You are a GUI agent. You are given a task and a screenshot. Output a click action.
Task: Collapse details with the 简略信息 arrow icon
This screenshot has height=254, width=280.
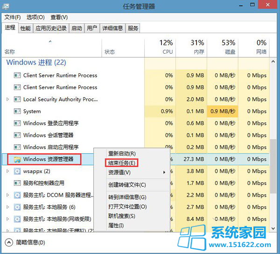(9, 242)
